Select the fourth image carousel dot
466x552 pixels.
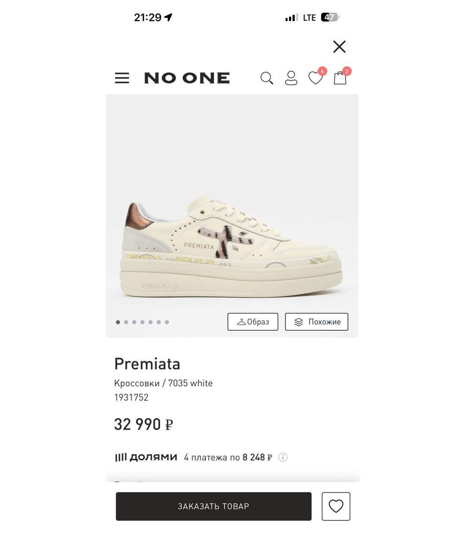click(142, 322)
